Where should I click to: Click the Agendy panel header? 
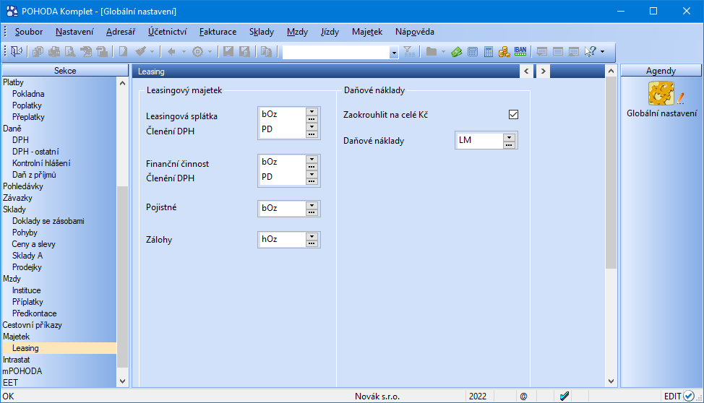[x=661, y=71]
